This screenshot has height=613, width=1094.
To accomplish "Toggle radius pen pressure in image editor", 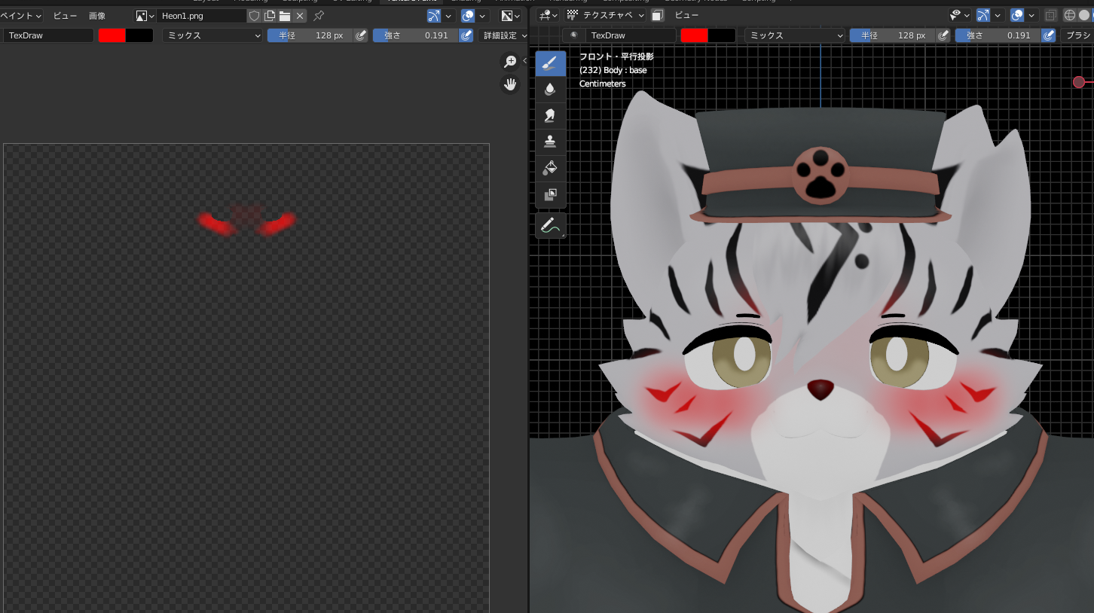I will click(361, 35).
